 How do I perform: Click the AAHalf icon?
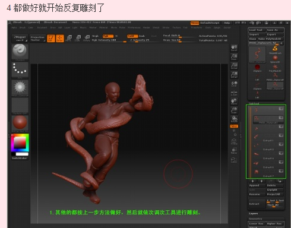click(x=234, y=74)
